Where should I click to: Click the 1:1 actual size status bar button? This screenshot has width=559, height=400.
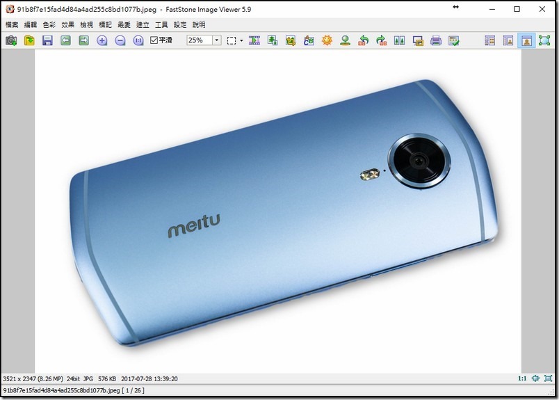[x=522, y=378]
